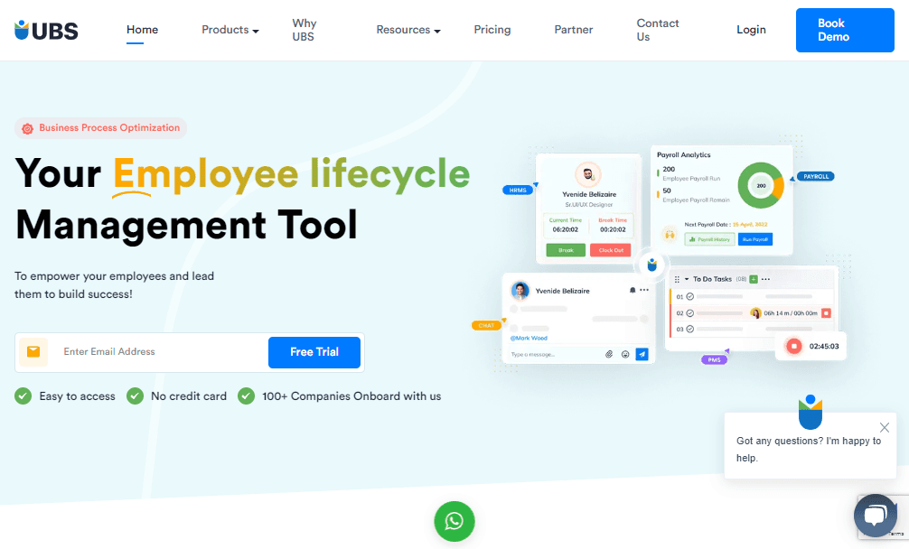Click the paperclip attachment icon in chat card

(609, 354)
